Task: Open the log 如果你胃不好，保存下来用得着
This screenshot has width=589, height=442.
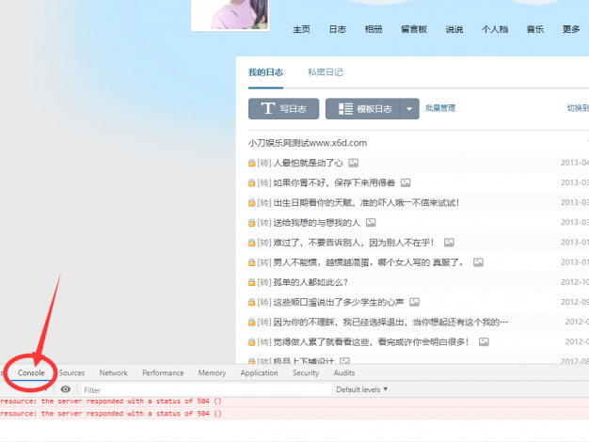Action: pyautogui.click(x=334, y=182)
